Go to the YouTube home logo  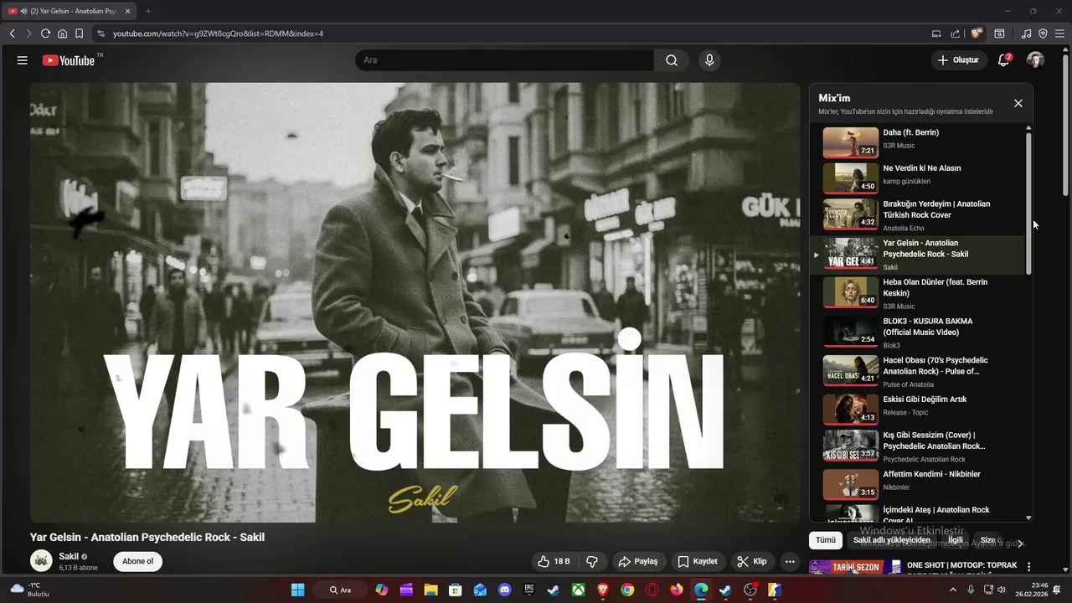point(69,60)
